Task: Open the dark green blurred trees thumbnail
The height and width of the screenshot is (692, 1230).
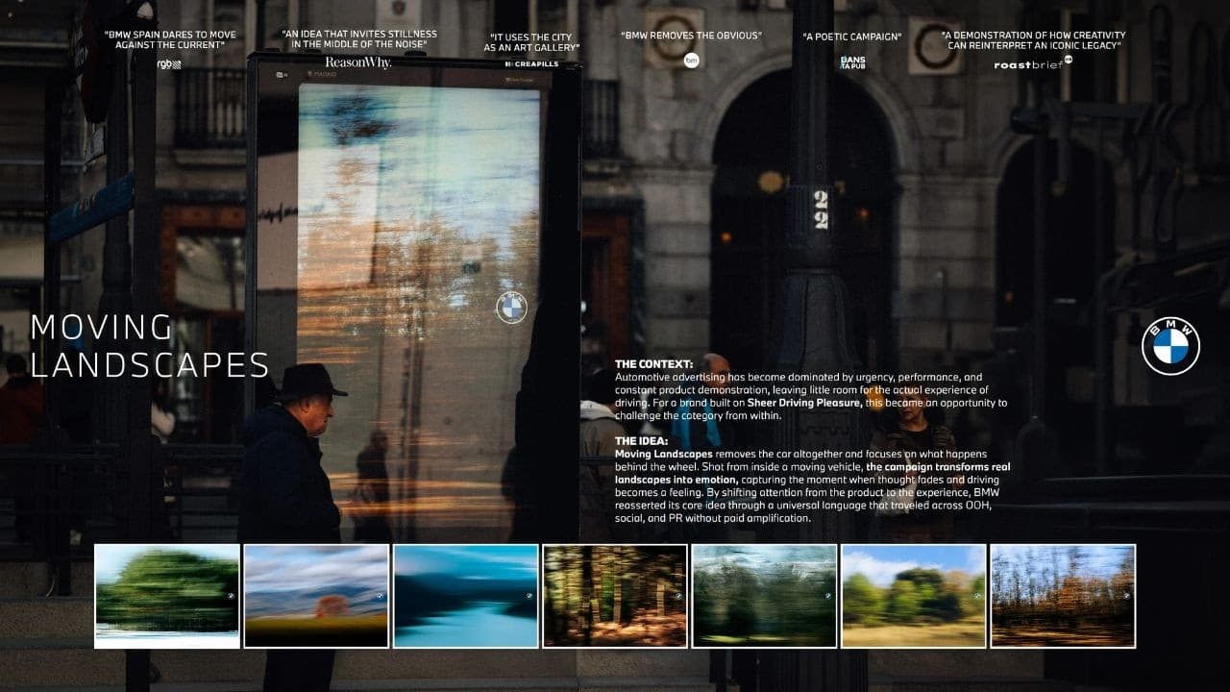Action: point(764,596)
